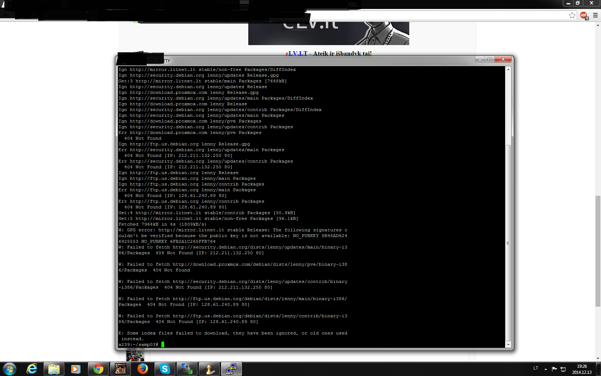Bookmark this page with the star icon
Viewport: 601px width, 376px height.
(x=572, y=15)
